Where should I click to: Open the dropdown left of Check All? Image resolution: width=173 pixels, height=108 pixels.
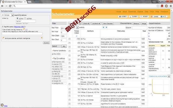click(x=80, y=23)
